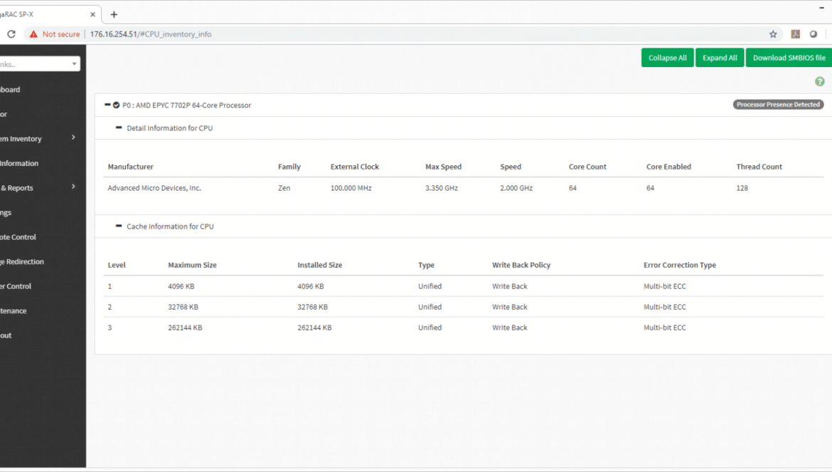The height and width of the screenshot is (472, 832).
Task: Open Settings in the sidebar
Action: 6,212
